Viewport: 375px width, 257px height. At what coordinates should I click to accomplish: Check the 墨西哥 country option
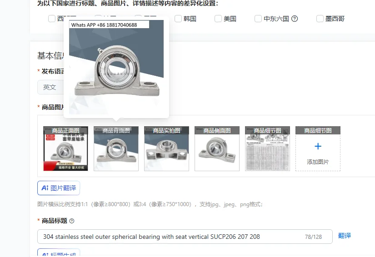pos(320,19)
